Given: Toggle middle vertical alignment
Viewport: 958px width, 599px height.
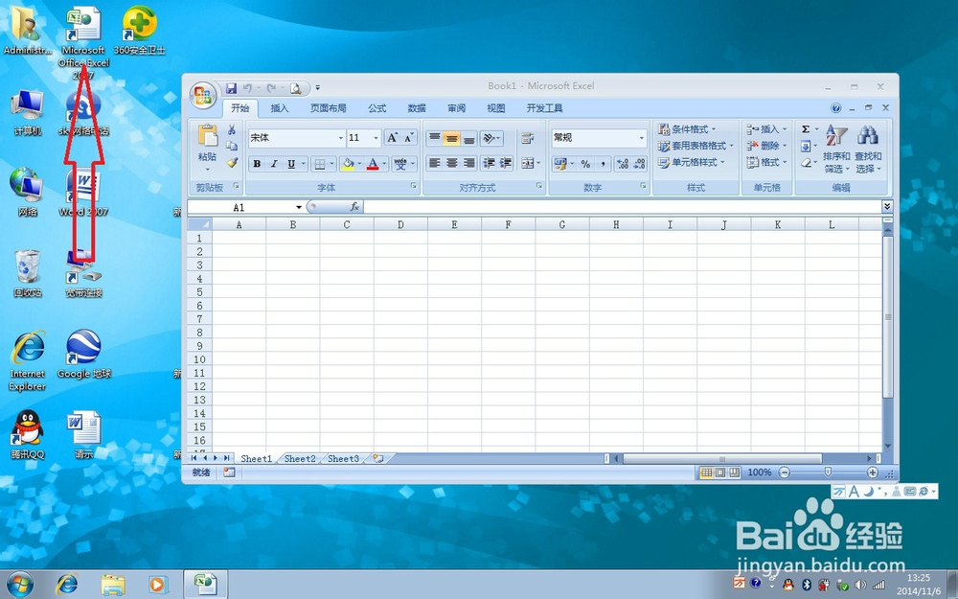Looking at the screenshot, I should [451, 138].
